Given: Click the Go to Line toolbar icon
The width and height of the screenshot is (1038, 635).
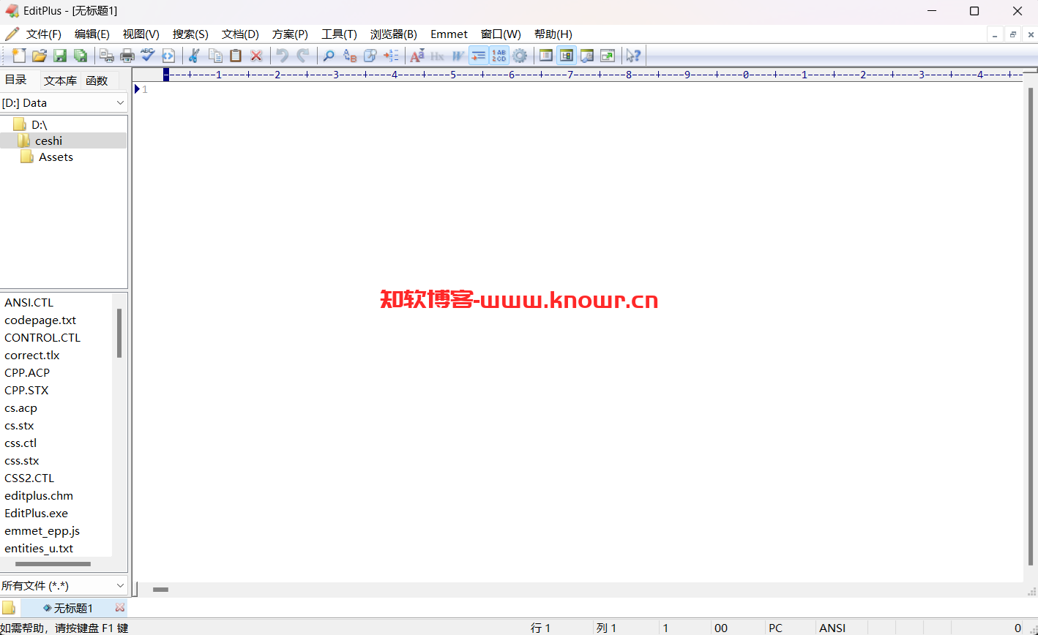Looking at the screenshot, I should (391, 56).
